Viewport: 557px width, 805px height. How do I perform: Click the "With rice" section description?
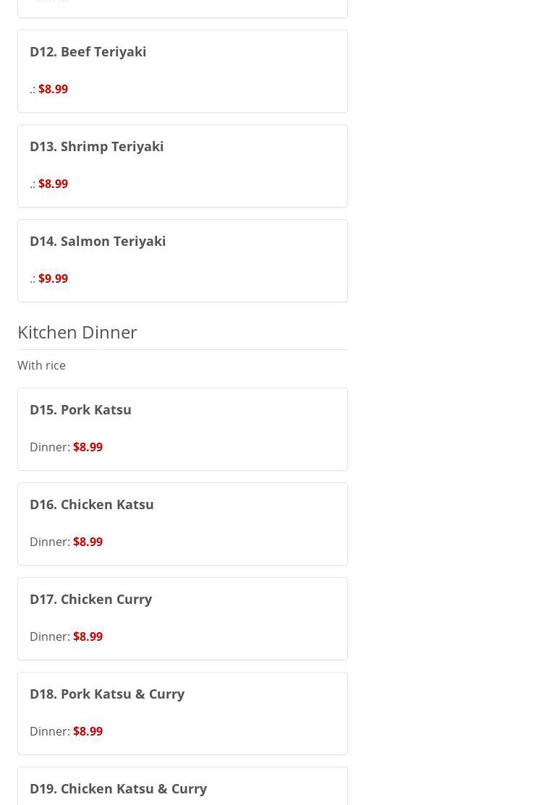pyautogui.click(x=41, y=366)
